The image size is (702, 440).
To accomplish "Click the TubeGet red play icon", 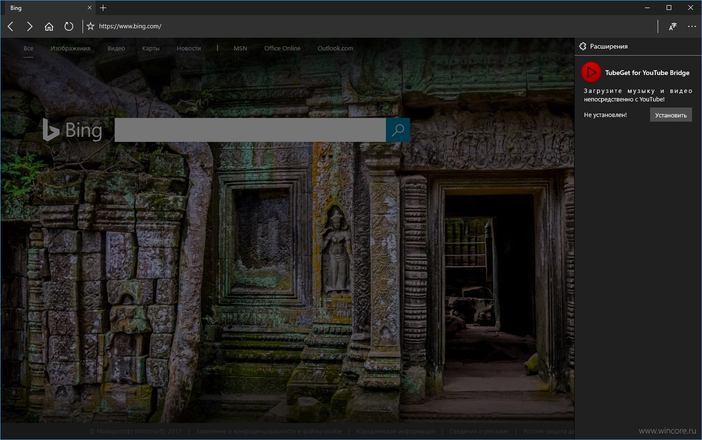I will (591, 73).
